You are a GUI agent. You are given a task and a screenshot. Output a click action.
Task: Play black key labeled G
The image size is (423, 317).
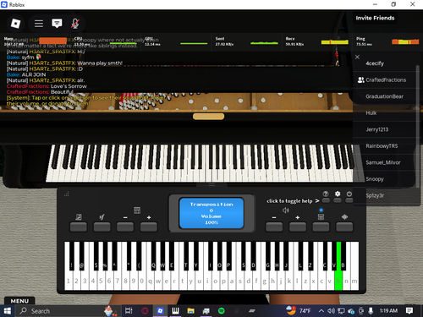(x=267, y=256)
